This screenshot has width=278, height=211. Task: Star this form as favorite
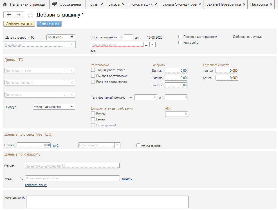(30, 15)
